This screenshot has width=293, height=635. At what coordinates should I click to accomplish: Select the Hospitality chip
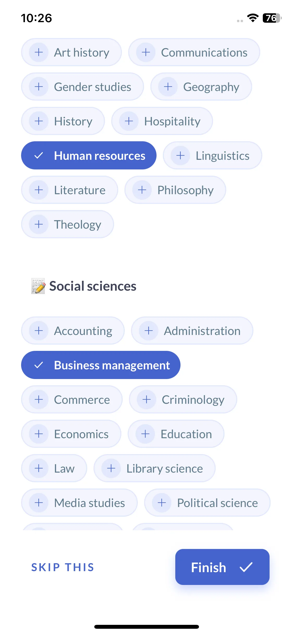(162, 121)
